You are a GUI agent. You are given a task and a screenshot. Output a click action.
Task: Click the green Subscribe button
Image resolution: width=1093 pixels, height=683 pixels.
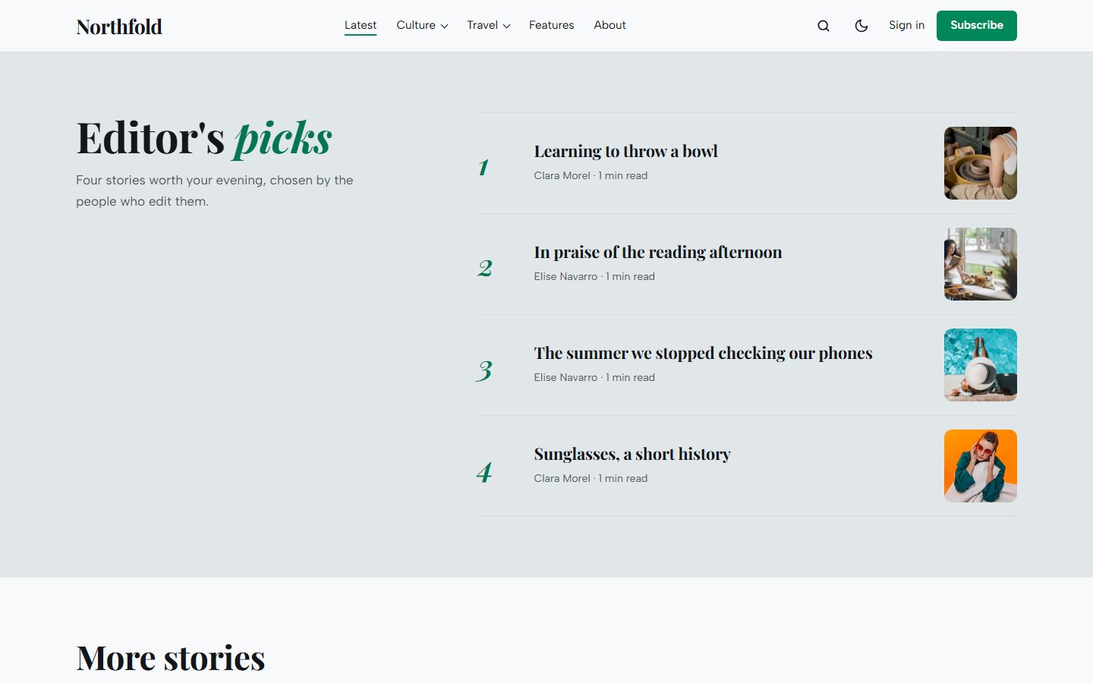pos(977,26)
